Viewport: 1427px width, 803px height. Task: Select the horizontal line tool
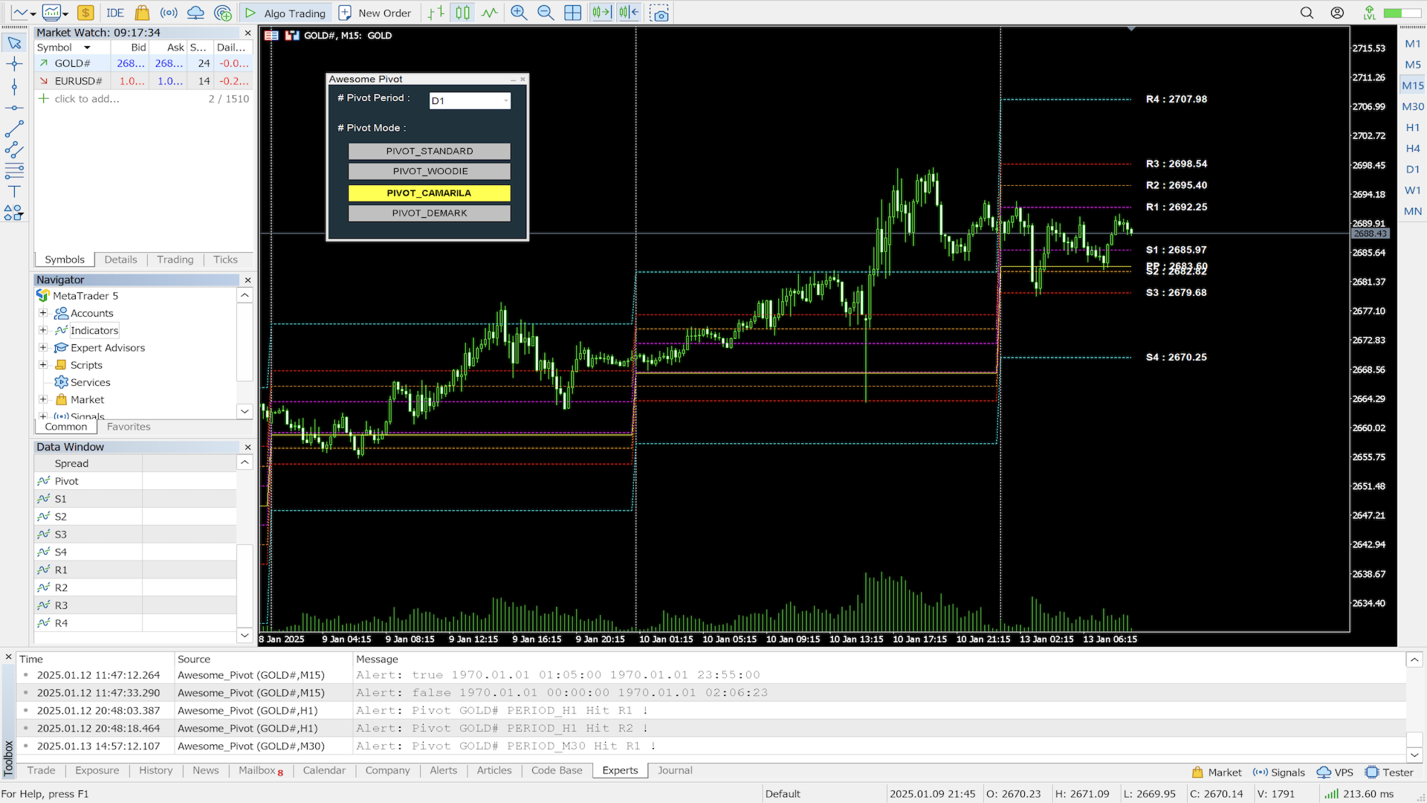point(14,108)
